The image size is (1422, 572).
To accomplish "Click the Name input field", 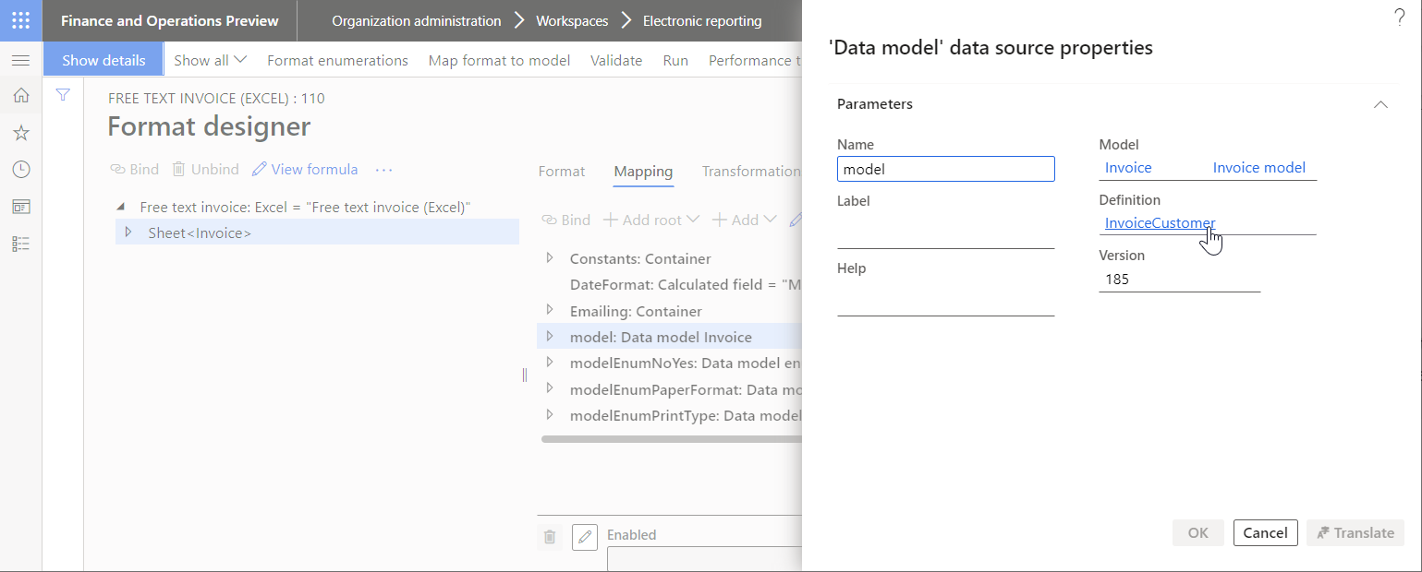I will click(945, 168).
